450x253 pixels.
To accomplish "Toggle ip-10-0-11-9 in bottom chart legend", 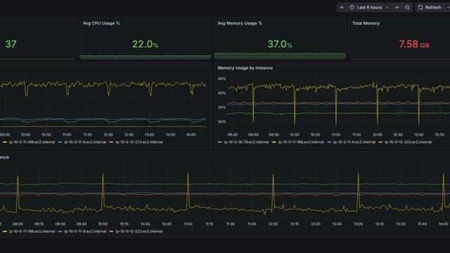I will point(85,231).
